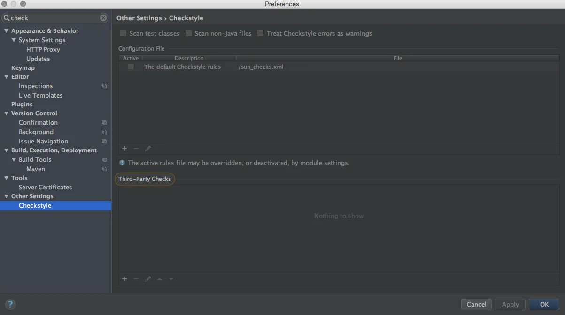Viewport: 565px width, 315px height.
Task: Remove a third-party check with the minus icon
Action: click(136, 279)
